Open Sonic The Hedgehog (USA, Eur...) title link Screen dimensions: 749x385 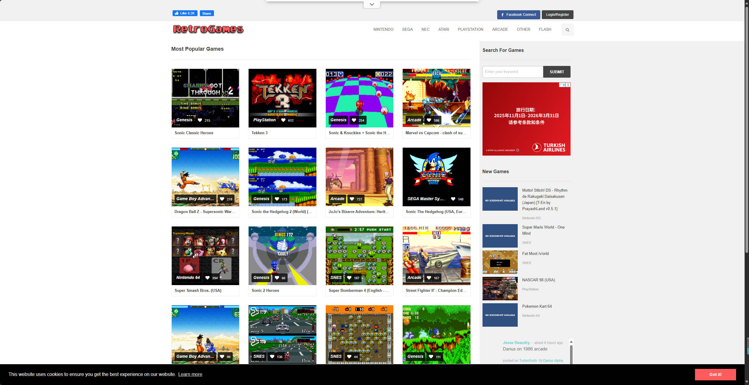pos(436,212)
